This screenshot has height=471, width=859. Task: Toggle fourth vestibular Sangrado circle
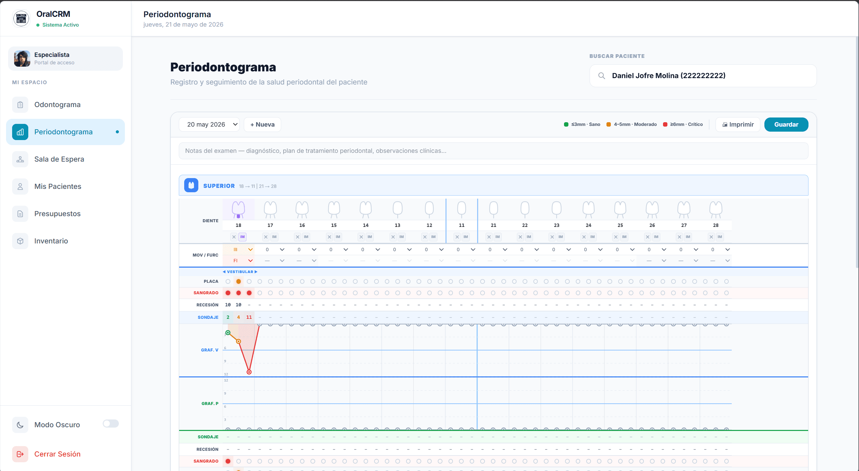(260, 293)
